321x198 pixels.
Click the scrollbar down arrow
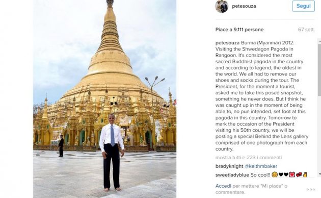point(319,174)
